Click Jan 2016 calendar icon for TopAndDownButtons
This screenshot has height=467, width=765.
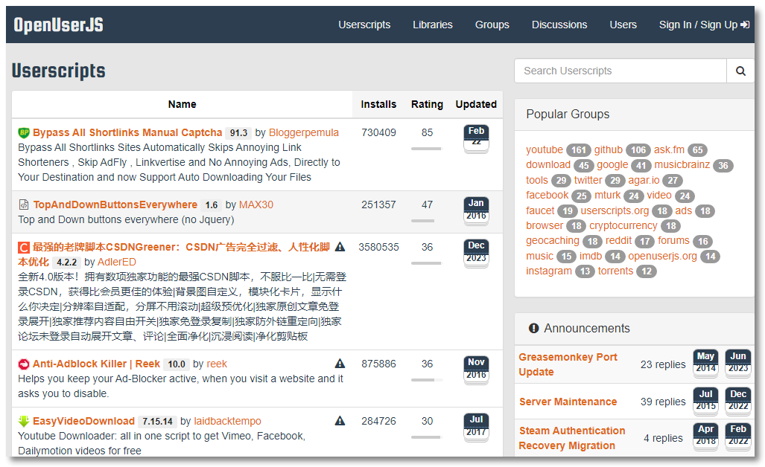[476, 210]
